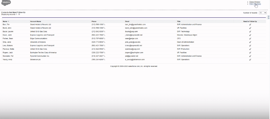Click the Need to Follow Up header

point(250,21)
